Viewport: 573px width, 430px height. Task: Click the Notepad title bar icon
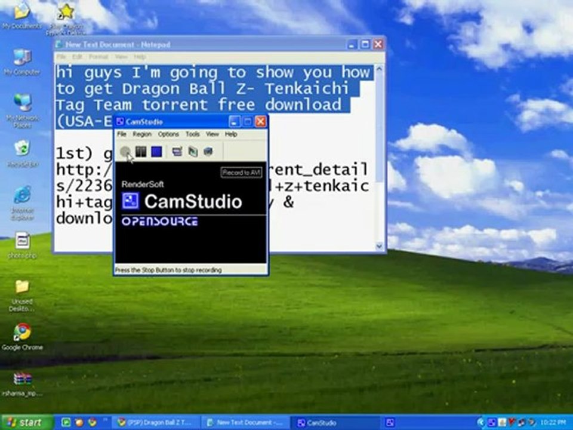pyautogui.click(x=59, y=45)
